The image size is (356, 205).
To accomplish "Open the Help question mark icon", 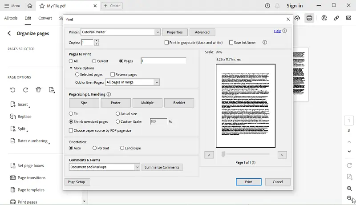I will point(267,6).
